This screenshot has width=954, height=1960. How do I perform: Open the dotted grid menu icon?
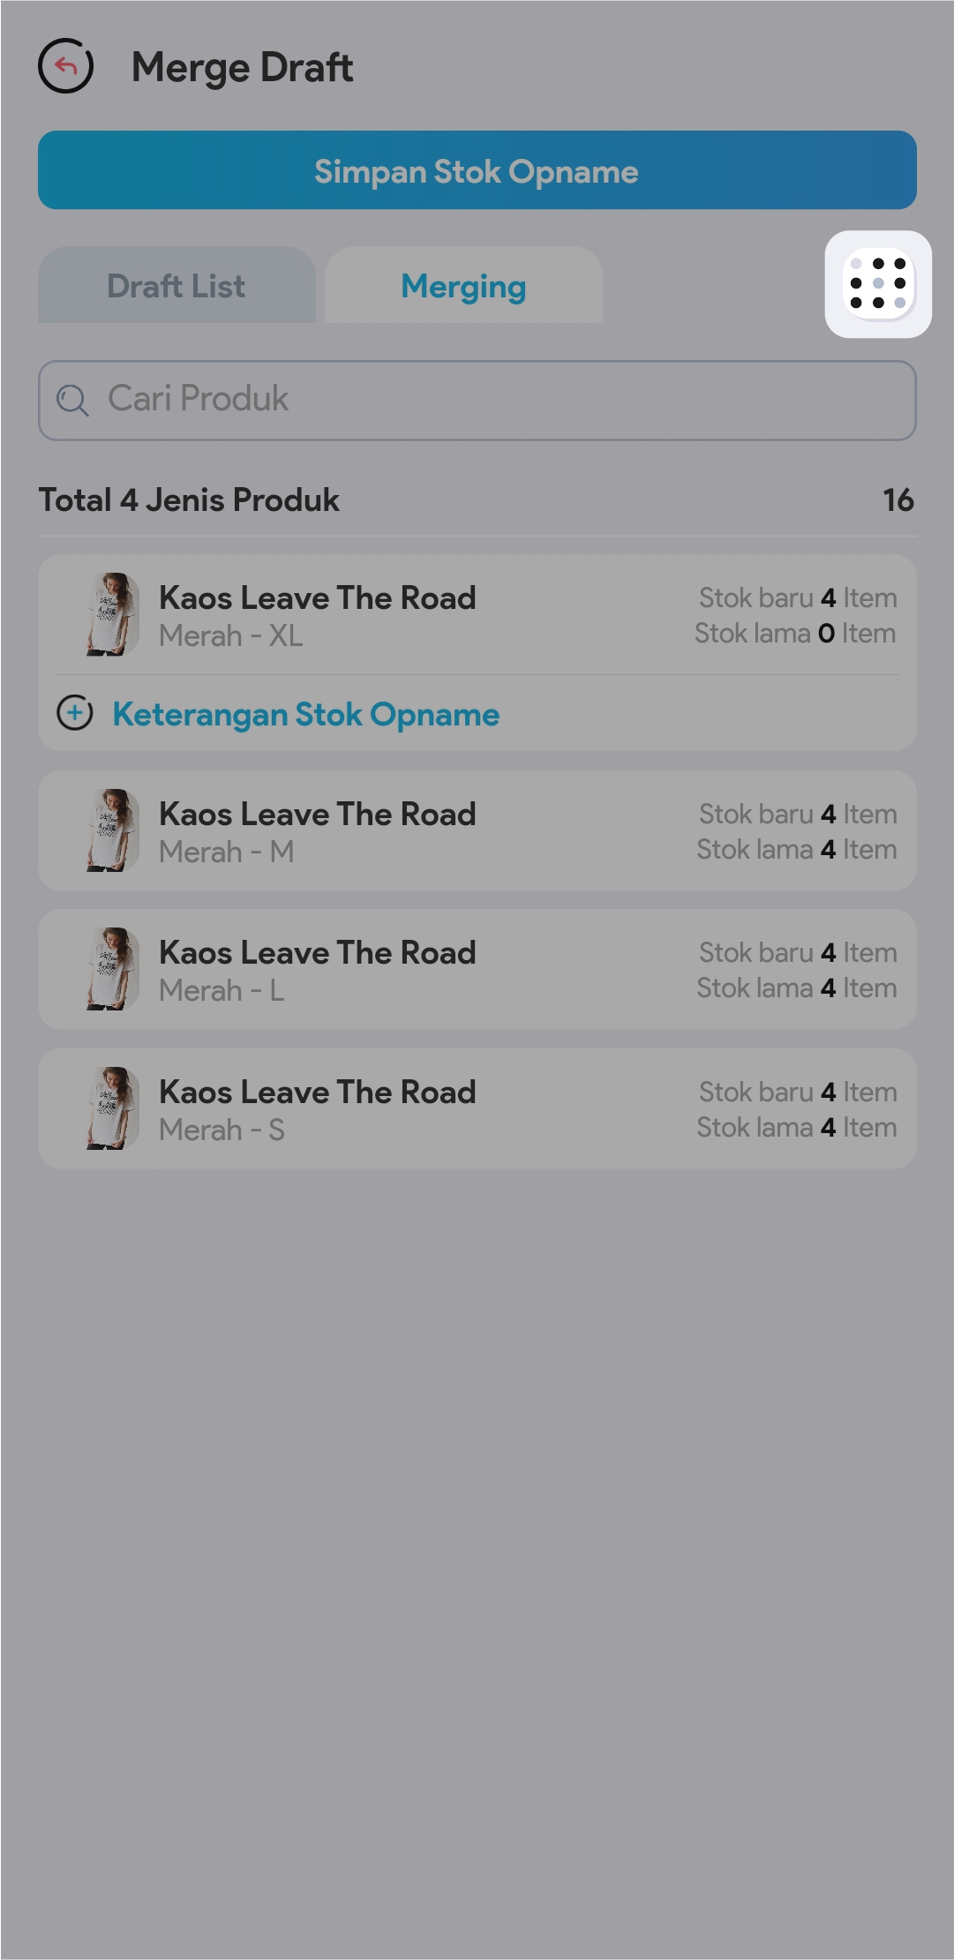click(x=878, y=284)
